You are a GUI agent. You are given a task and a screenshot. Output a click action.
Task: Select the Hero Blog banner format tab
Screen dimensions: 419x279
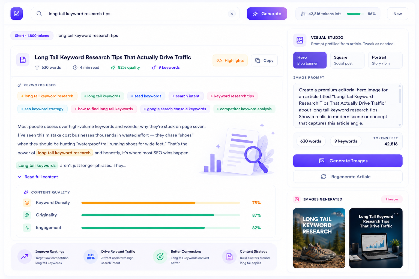point(310,60)
